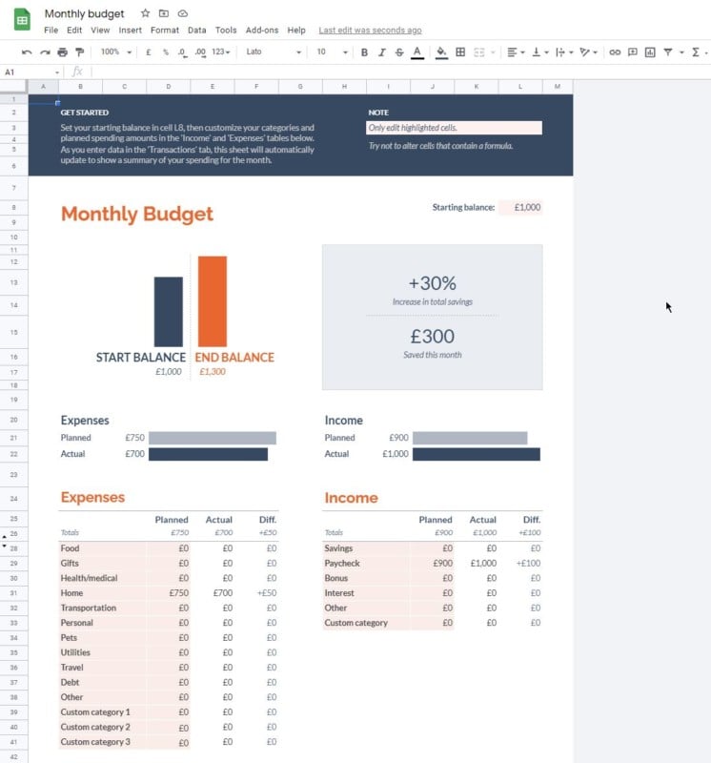Click 'Last edit was seconds ago' link
This screenshot has height=763, width=711.
tap(370, 31)
